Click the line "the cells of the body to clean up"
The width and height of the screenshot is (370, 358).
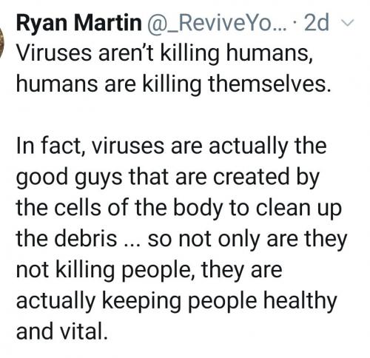pyautogui.click(x=179, y=209)
